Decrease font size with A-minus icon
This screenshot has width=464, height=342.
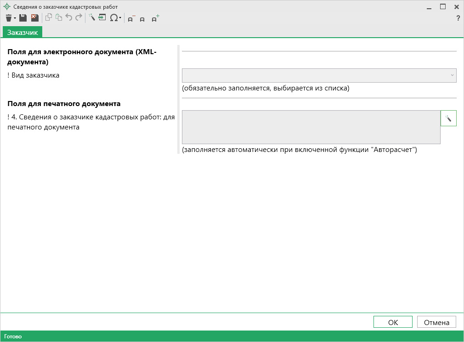click(x=131, y=18)
